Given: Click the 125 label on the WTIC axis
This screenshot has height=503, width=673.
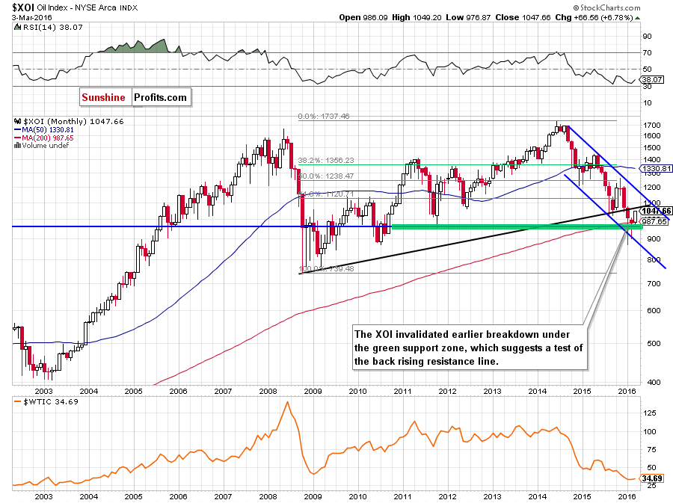Looking at the screenshot, I should [x=649, y=413].
